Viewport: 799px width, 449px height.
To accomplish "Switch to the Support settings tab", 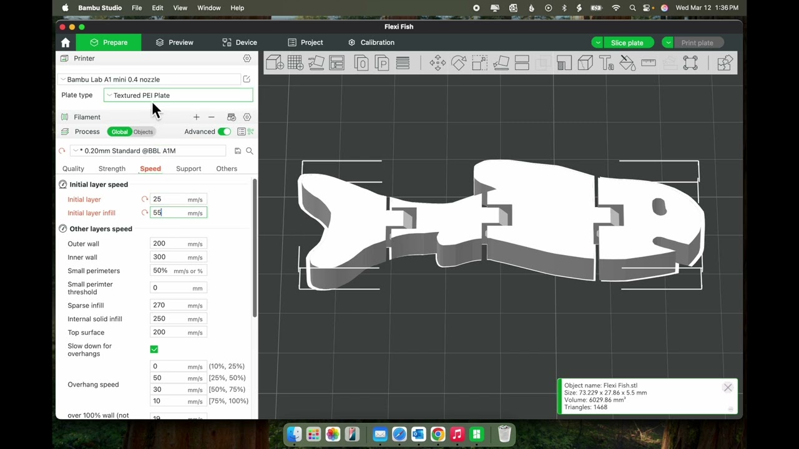I will 189,168.
